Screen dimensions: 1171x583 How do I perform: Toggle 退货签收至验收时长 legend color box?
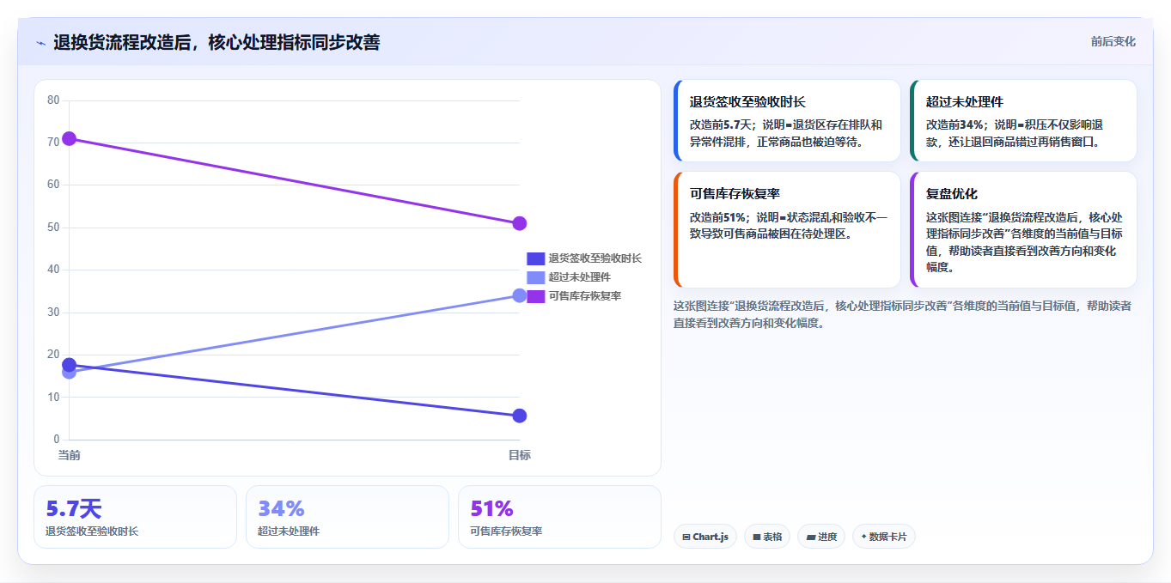535,258
